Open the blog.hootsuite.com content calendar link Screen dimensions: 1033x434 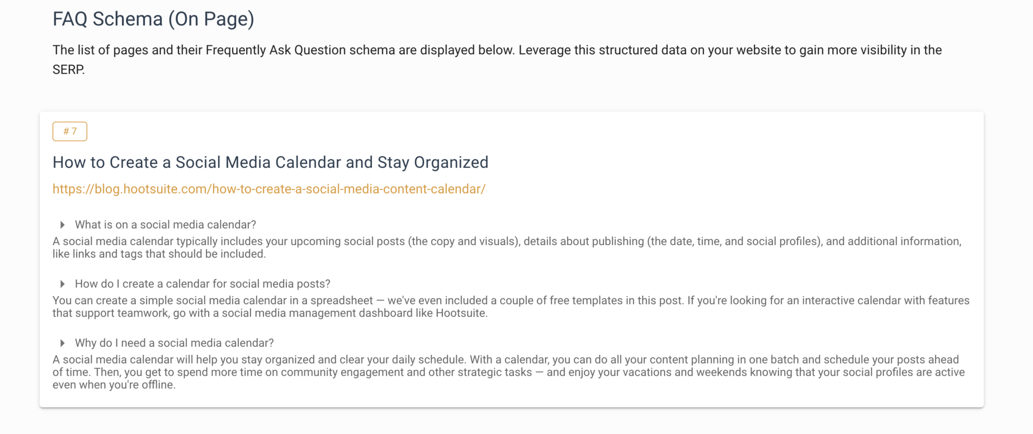pyautogui.click(x=268, y=189)
